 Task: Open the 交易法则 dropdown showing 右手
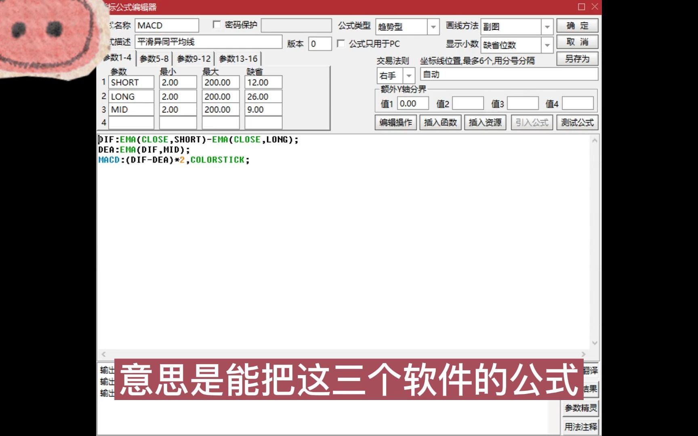click(409, 75)
